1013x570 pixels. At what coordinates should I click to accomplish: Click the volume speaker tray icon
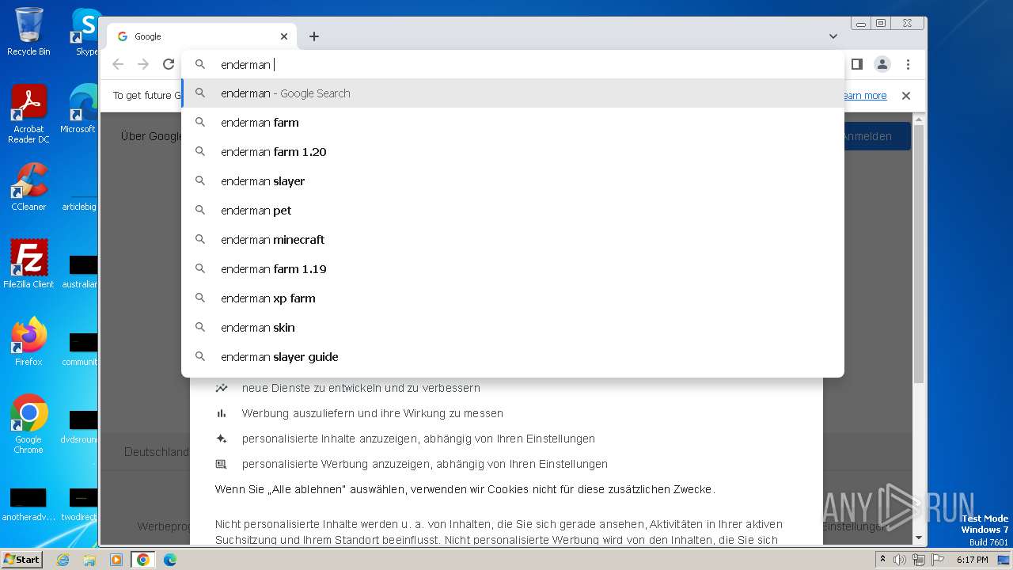click(x=900, y=560)
